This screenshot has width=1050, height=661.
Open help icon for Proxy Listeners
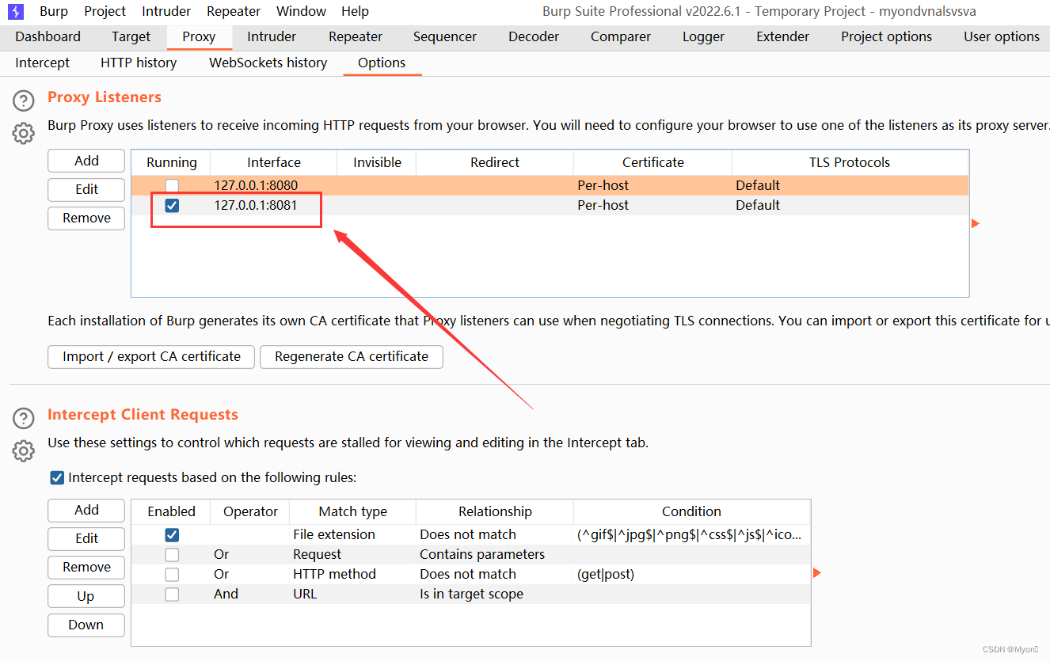pos(24,101)
